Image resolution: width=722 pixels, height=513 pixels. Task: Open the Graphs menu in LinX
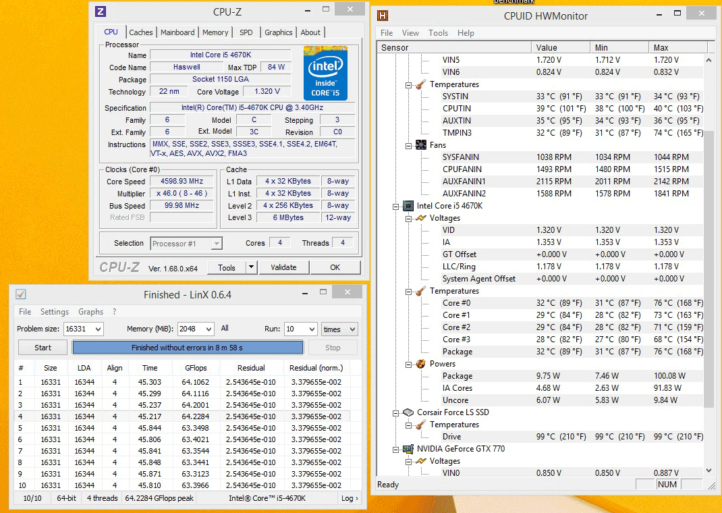point(90,312)
